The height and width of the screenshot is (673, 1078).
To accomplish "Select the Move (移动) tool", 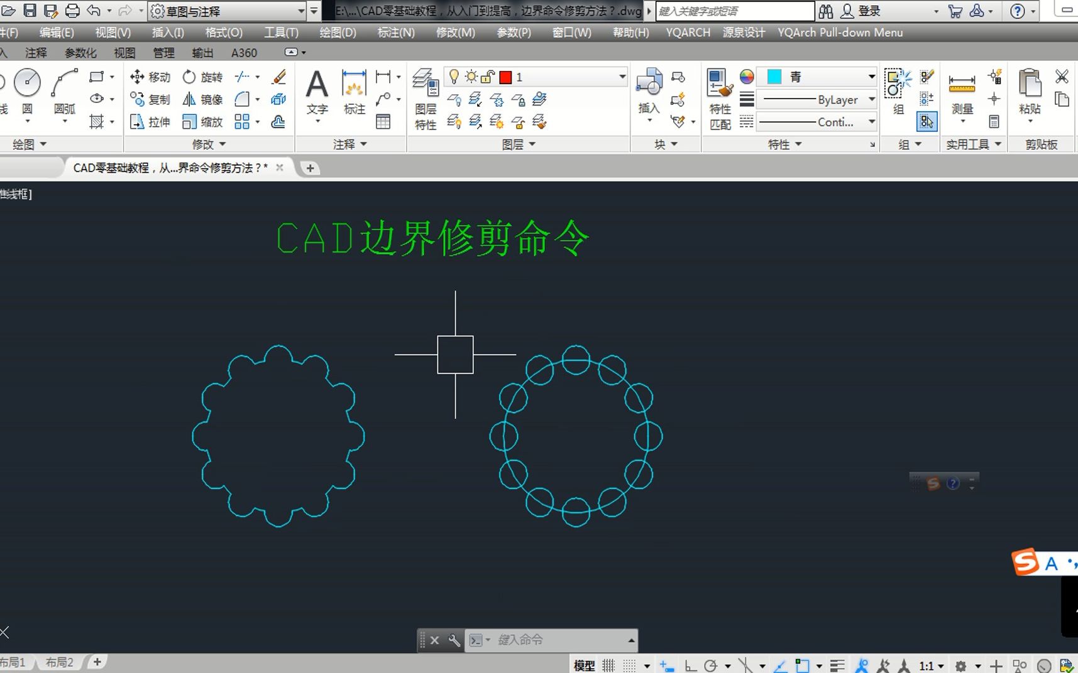I will 150,77.
